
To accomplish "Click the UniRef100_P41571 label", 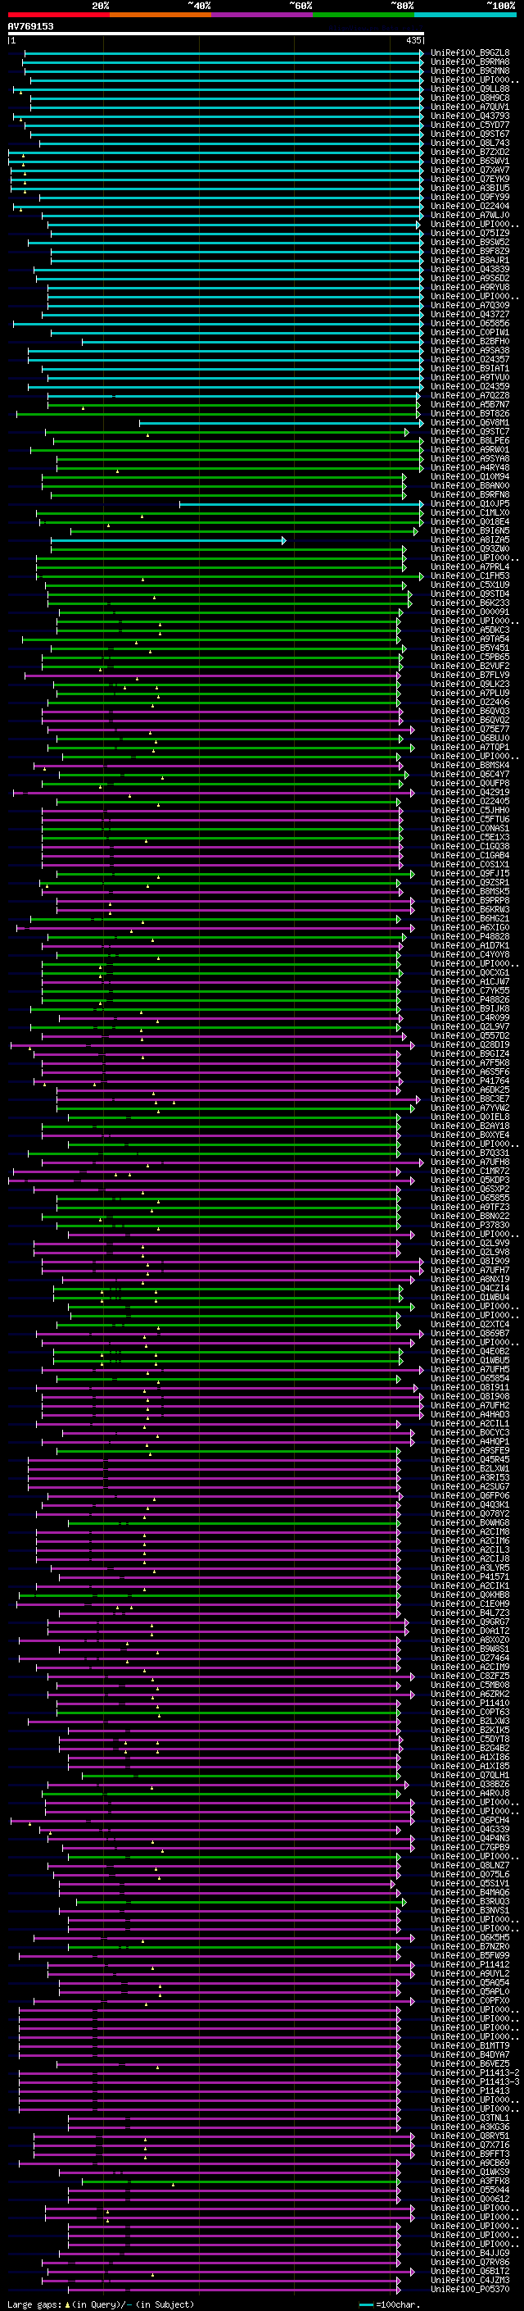I will point(470,1577).
